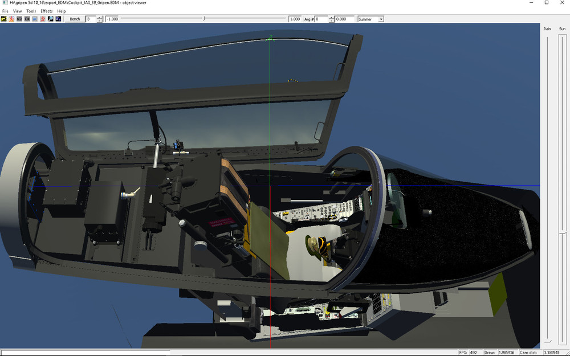The height and width of the screenshot is (356, 570).
Task: Click the third toolbar icon from the left
Action: tap(19, 19)
